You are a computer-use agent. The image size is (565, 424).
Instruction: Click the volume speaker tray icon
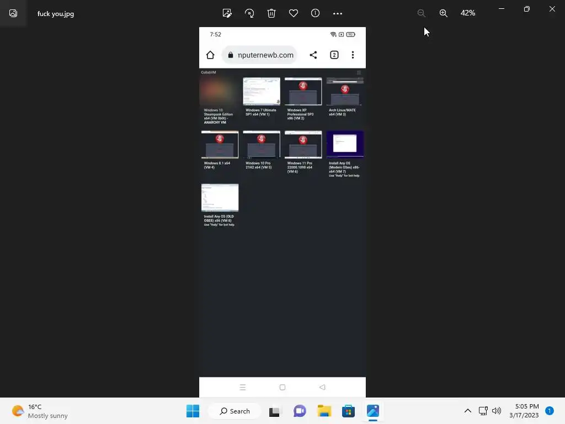(x=497, y=411)
